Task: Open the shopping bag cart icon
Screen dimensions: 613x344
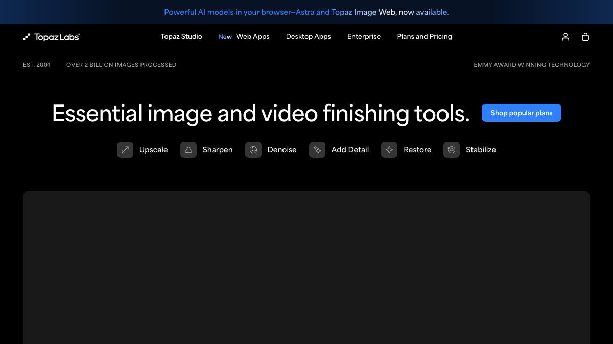Action: pyautogui.click(x=585, y=37)
